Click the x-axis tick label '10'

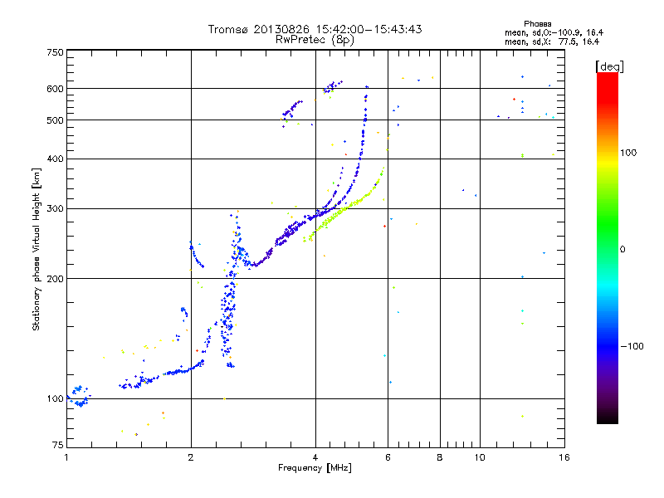pos(480,457)
